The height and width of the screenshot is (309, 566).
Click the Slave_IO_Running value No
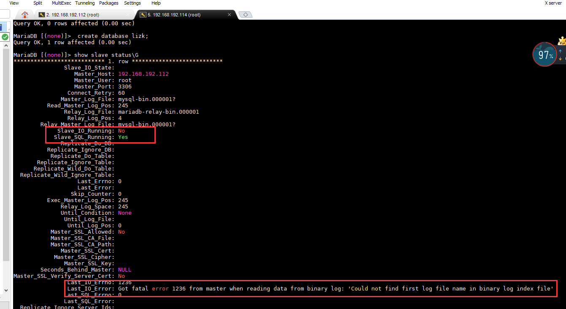click(122, 131)
